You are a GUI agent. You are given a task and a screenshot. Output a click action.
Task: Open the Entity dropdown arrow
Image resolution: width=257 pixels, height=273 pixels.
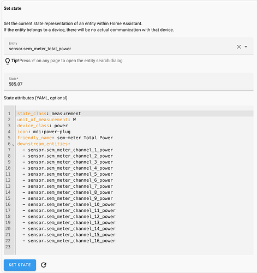click(x=246, y=47)
